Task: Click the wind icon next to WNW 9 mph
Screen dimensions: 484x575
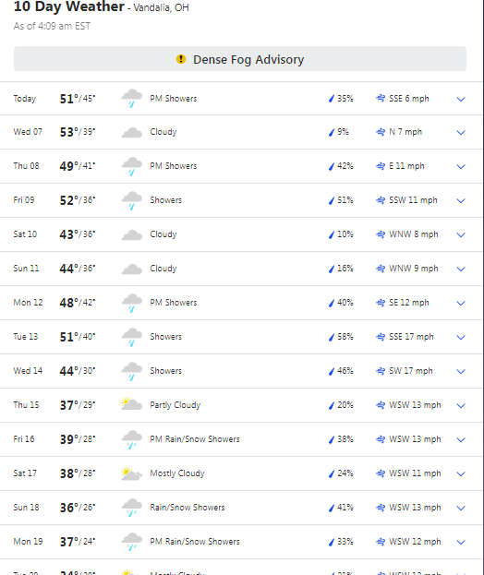Action: point(381,269)
